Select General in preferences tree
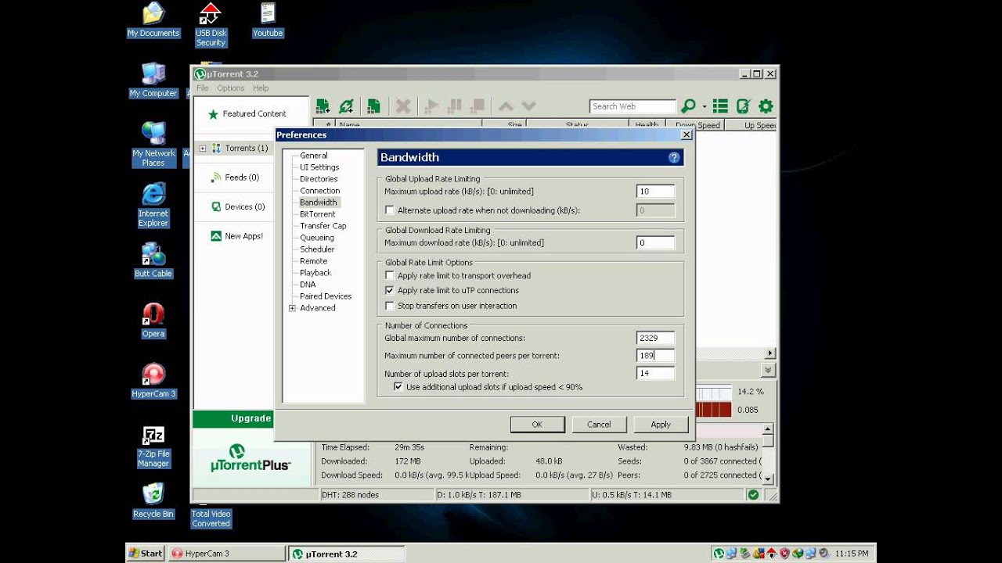 coord(314,156)
